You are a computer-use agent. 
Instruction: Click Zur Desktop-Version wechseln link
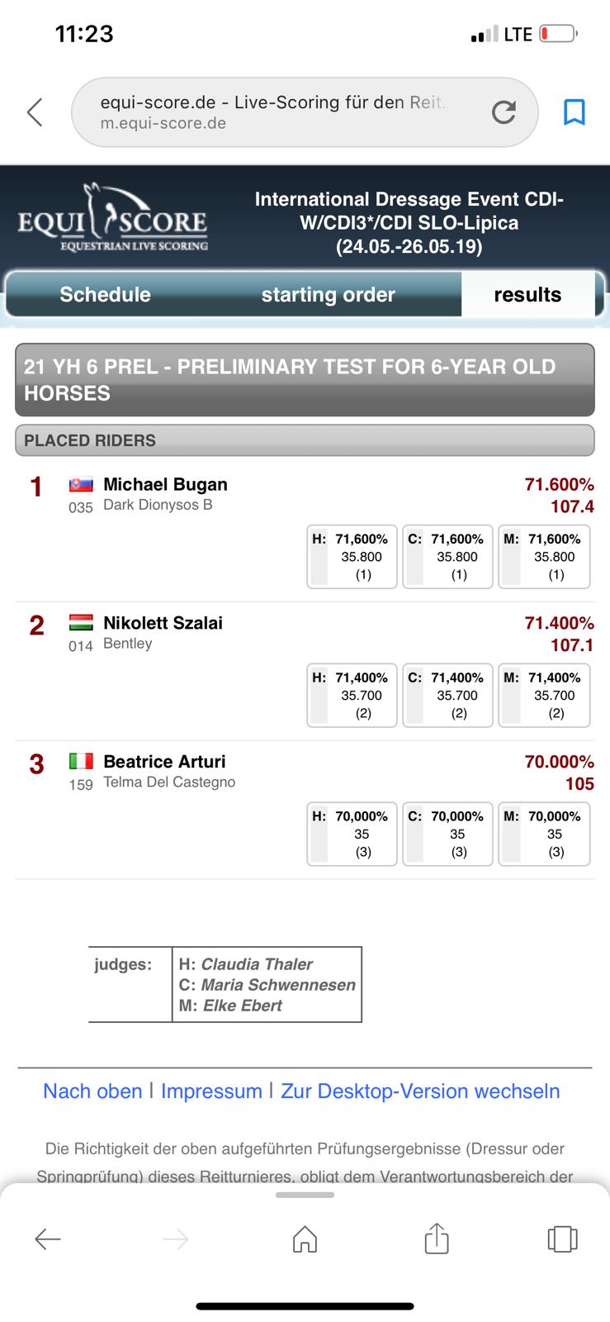(x=420, y=1091)
